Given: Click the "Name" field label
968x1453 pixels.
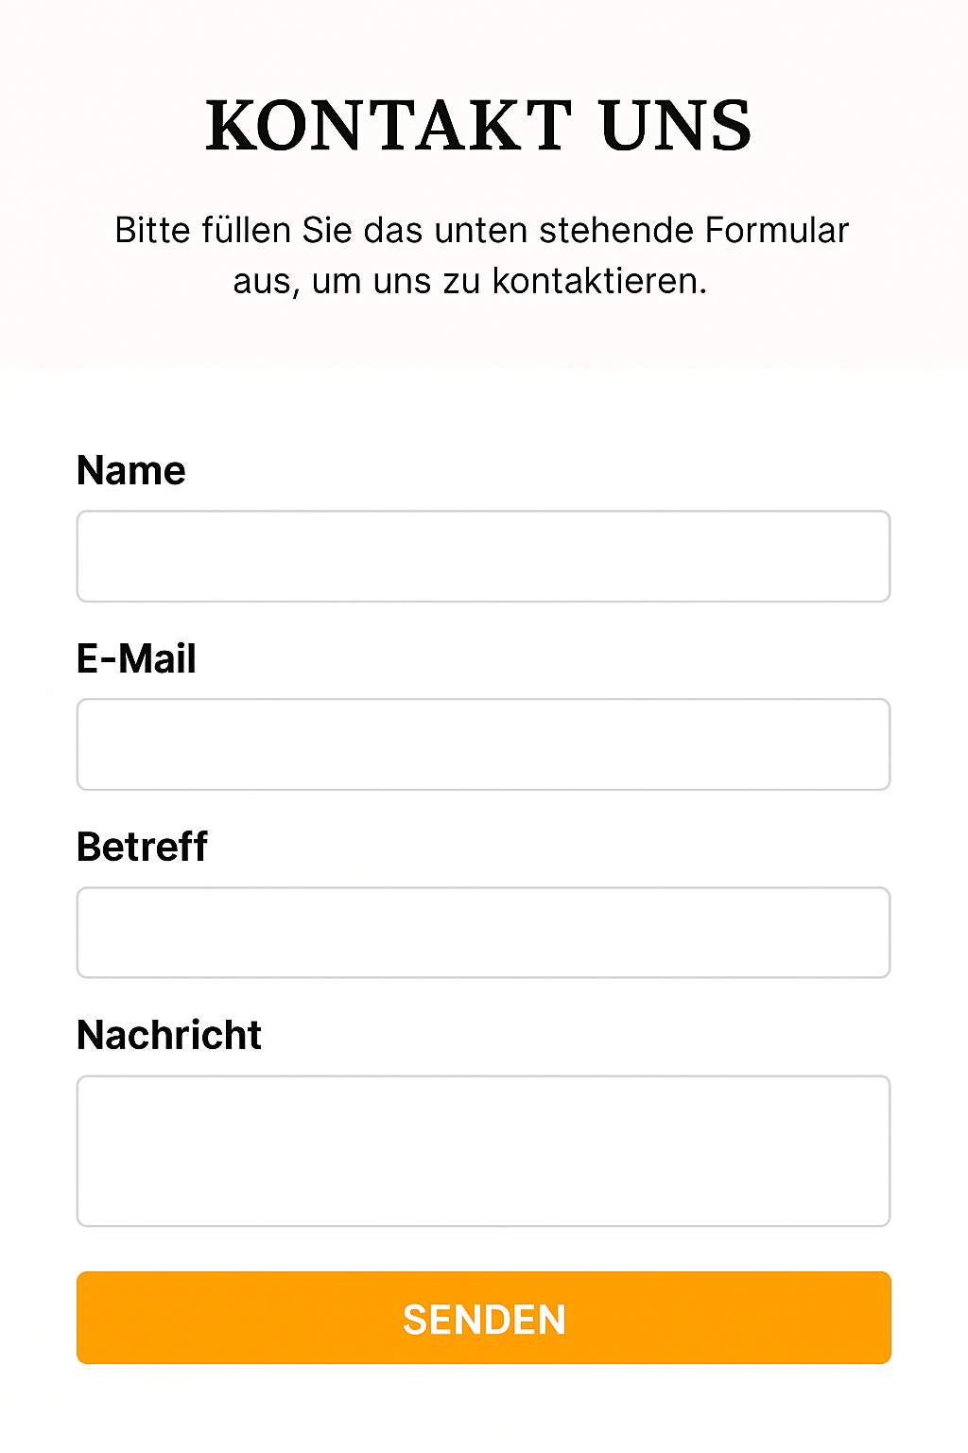Looking at the screenshot, I should point(130,470).
